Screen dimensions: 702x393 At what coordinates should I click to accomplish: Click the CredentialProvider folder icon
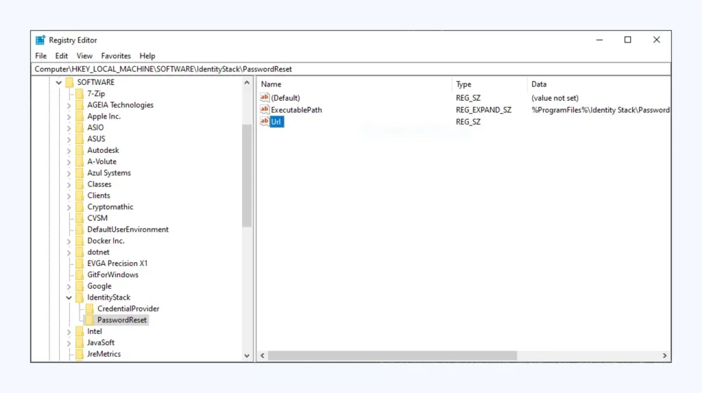pos(89,309)
